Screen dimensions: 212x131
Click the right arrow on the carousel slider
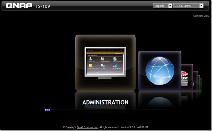coord(49,110)
